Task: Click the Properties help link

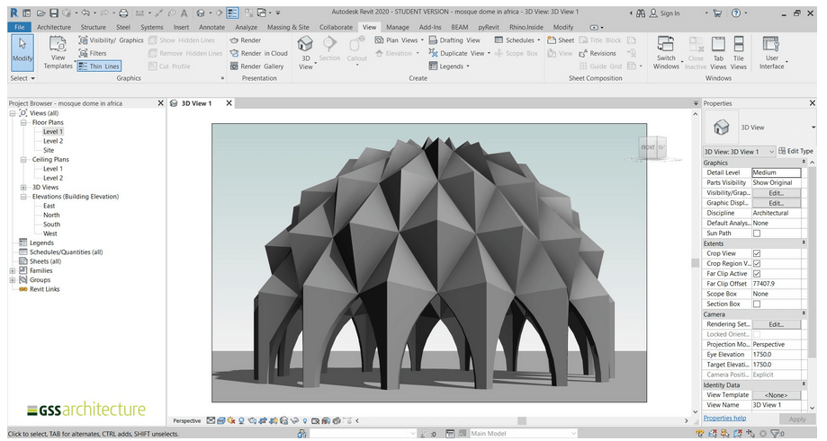Action: [724, 418]
